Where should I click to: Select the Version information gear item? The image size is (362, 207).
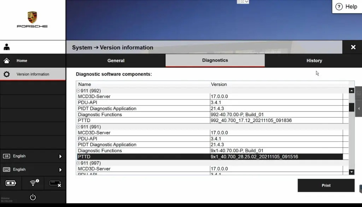33,74
